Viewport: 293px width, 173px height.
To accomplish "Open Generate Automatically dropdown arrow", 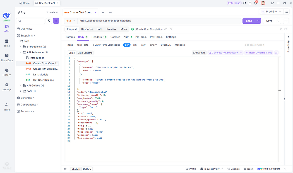I will point(241,53).
